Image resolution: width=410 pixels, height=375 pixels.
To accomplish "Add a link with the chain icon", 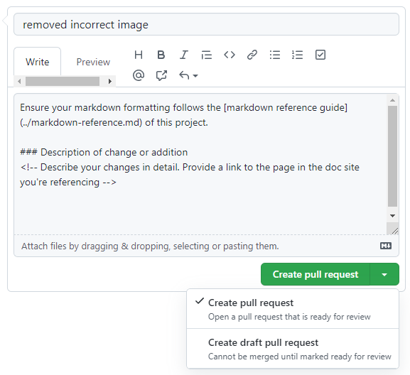I will tap(252, 55).
